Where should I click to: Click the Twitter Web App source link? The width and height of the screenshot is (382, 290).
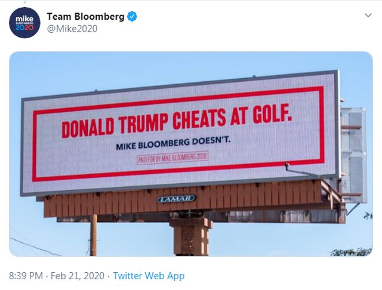tap(149, 276)
